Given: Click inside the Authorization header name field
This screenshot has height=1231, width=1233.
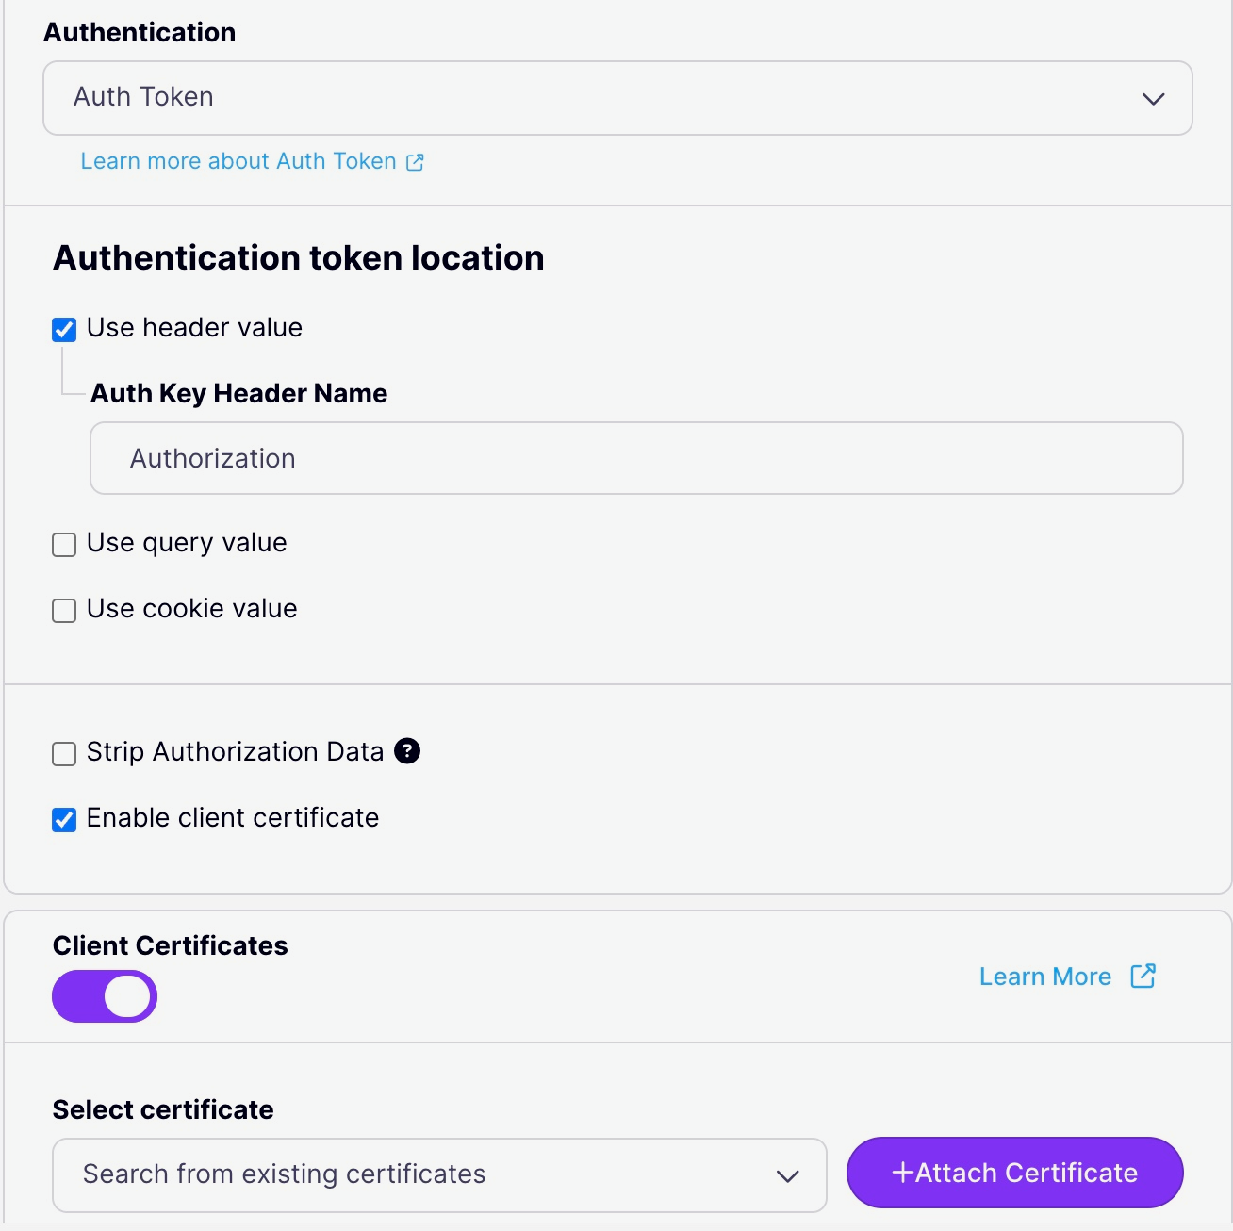Looking at the screenshot, I should pyautogui.click(x=635, y=458).
